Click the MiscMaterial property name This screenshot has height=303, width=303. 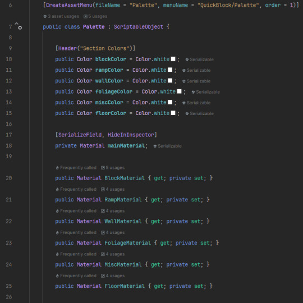[x=123, y=264]
